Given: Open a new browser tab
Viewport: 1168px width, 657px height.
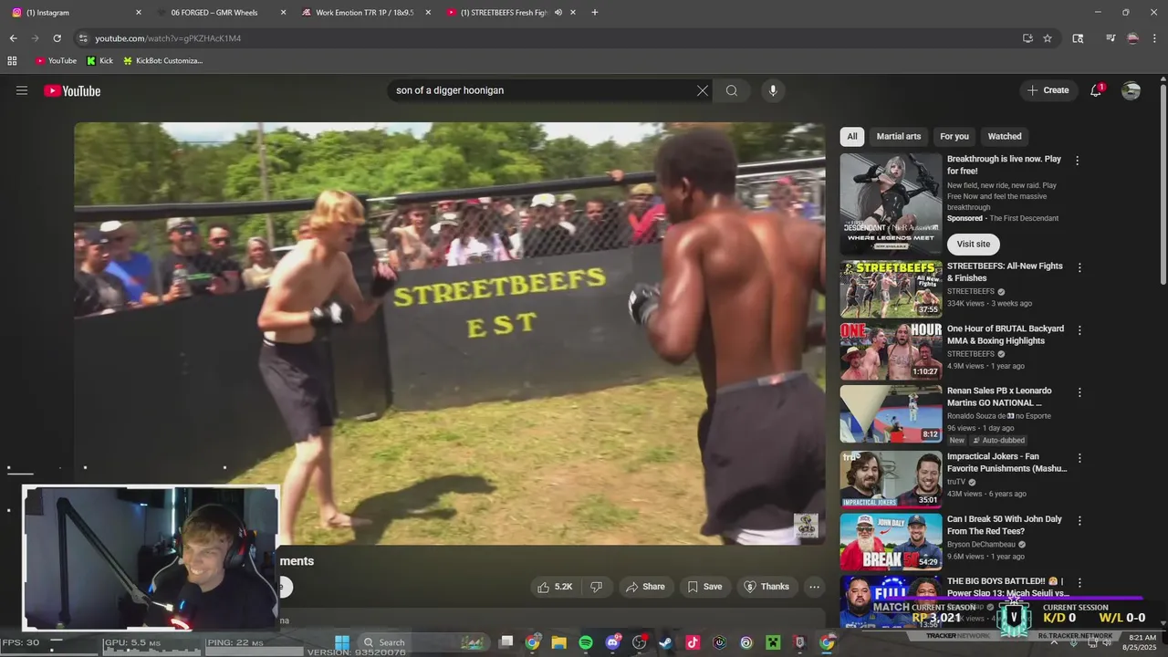Looking at the screenshot, I should pos(595,13).
